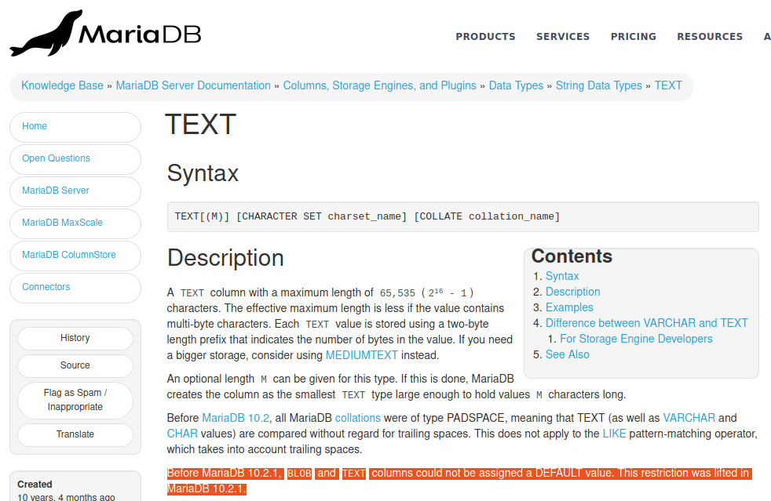Click the Source button in sidebar

click(75, 365)
